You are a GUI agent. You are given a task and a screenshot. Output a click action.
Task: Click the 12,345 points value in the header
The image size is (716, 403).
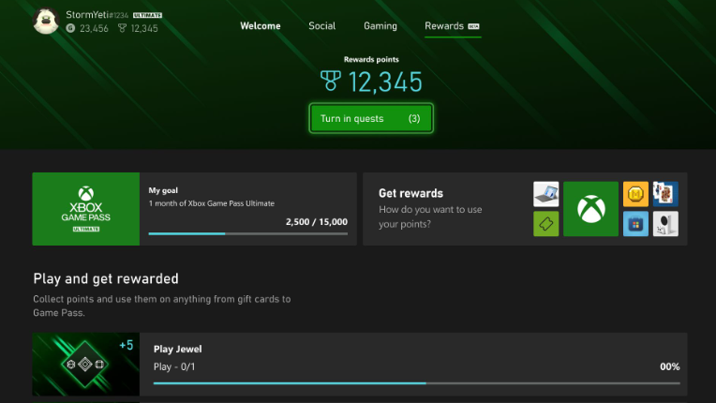(x=144, y=28)
